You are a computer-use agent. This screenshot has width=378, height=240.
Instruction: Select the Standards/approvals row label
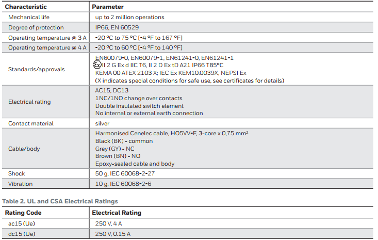click(37, 69)
